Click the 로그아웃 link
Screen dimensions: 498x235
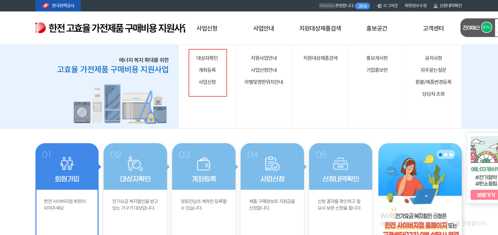[x=391, y=6]
